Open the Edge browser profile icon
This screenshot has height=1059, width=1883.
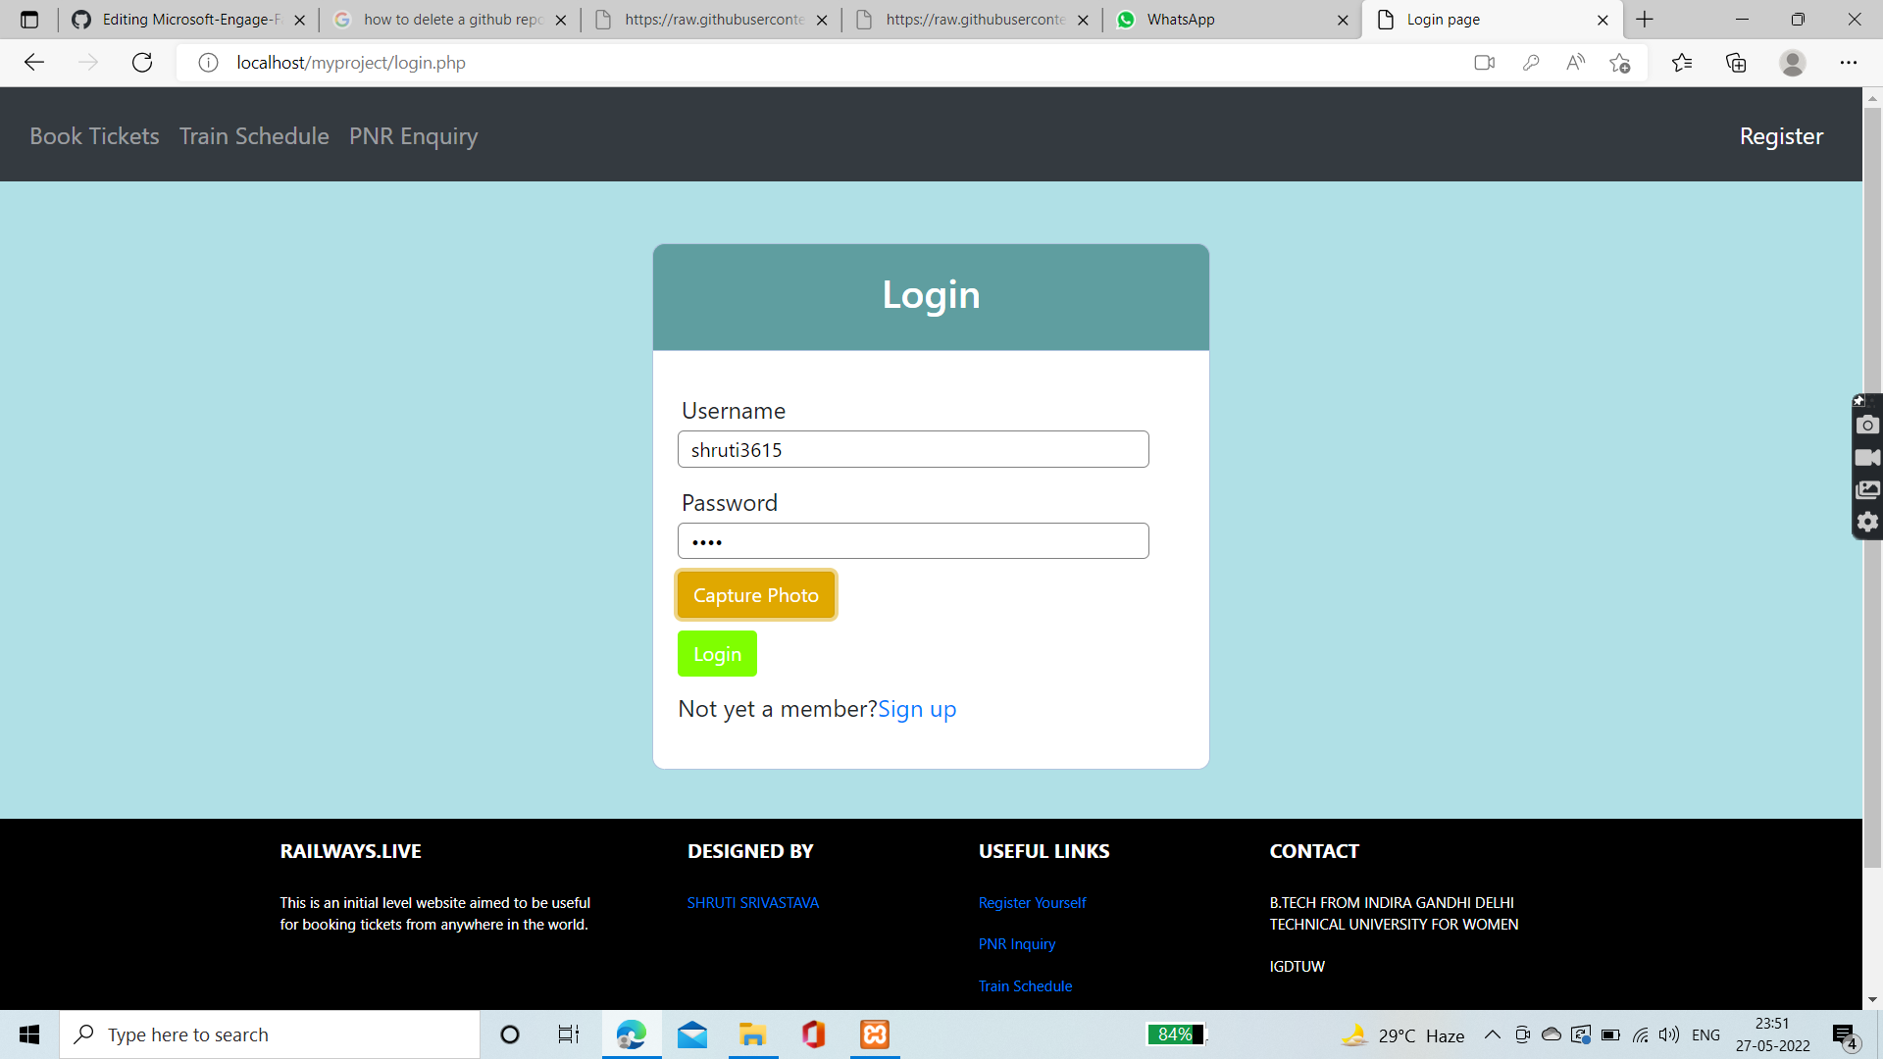[1793, 62]
